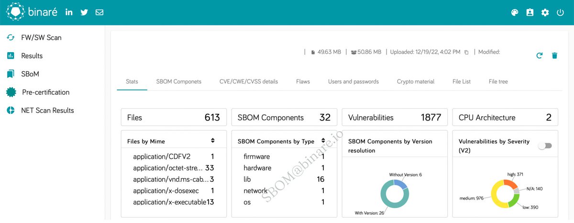Select application/x-executable row
574x223 pixels.
(x=174, y=202)
